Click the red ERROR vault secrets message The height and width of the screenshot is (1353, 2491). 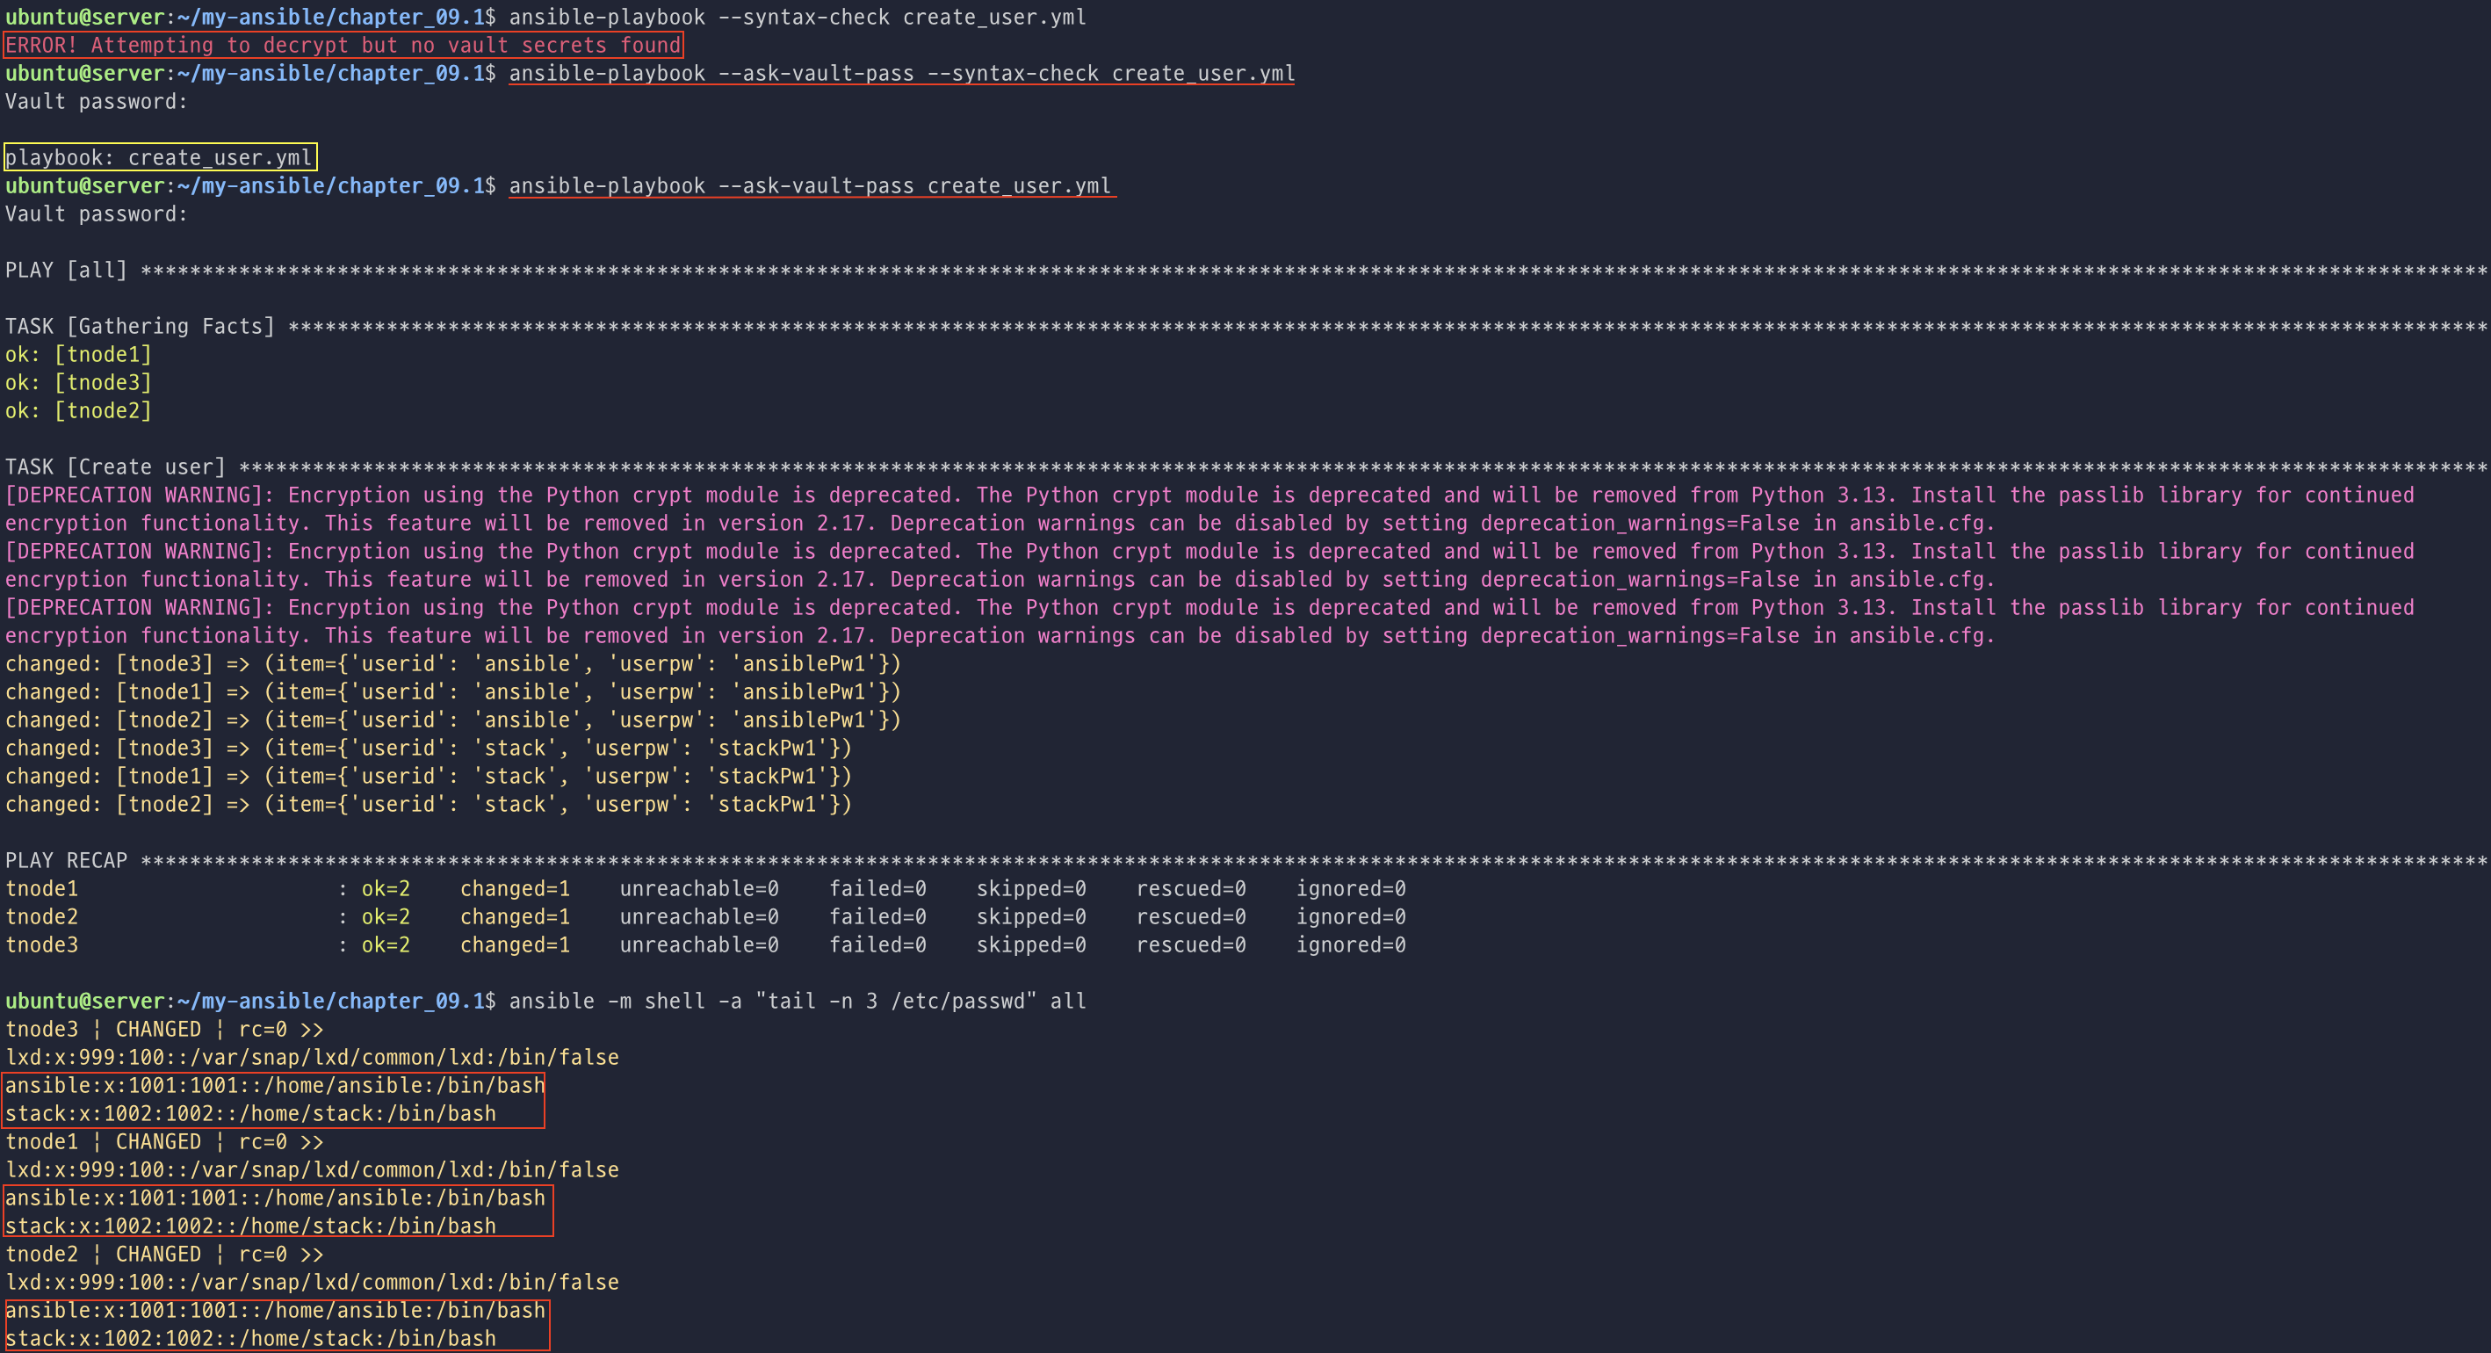(x=343, y=46)
